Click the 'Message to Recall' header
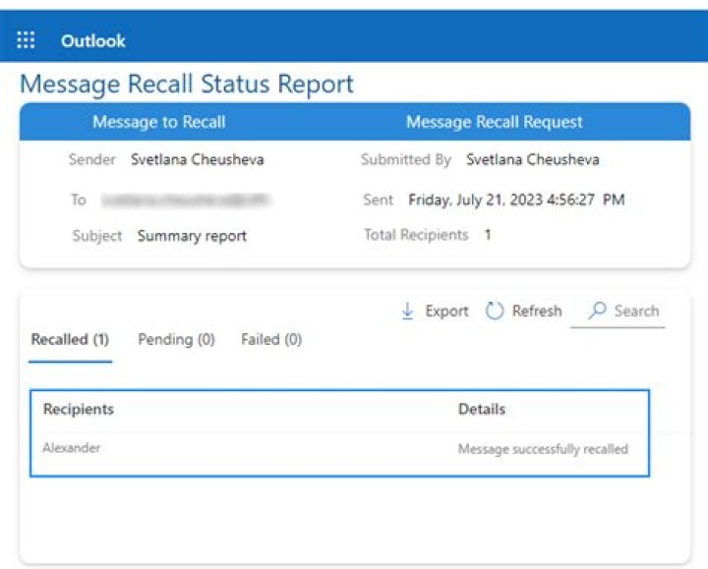Screen dimensions: 708x569 159,122
